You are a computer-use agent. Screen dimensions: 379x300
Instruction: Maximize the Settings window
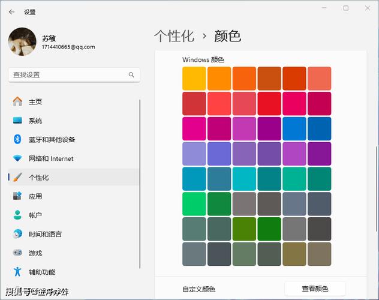pyautogui.click(x=346, y=8)
